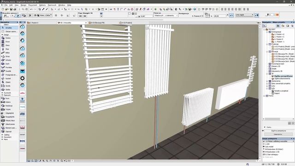Open the layer combination dropdown in quick options
295x166 pixels.
tap(278, 141)
